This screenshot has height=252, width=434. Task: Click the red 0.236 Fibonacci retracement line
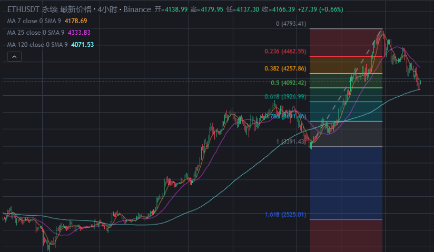pyautogui.click(x=346, y=56)
